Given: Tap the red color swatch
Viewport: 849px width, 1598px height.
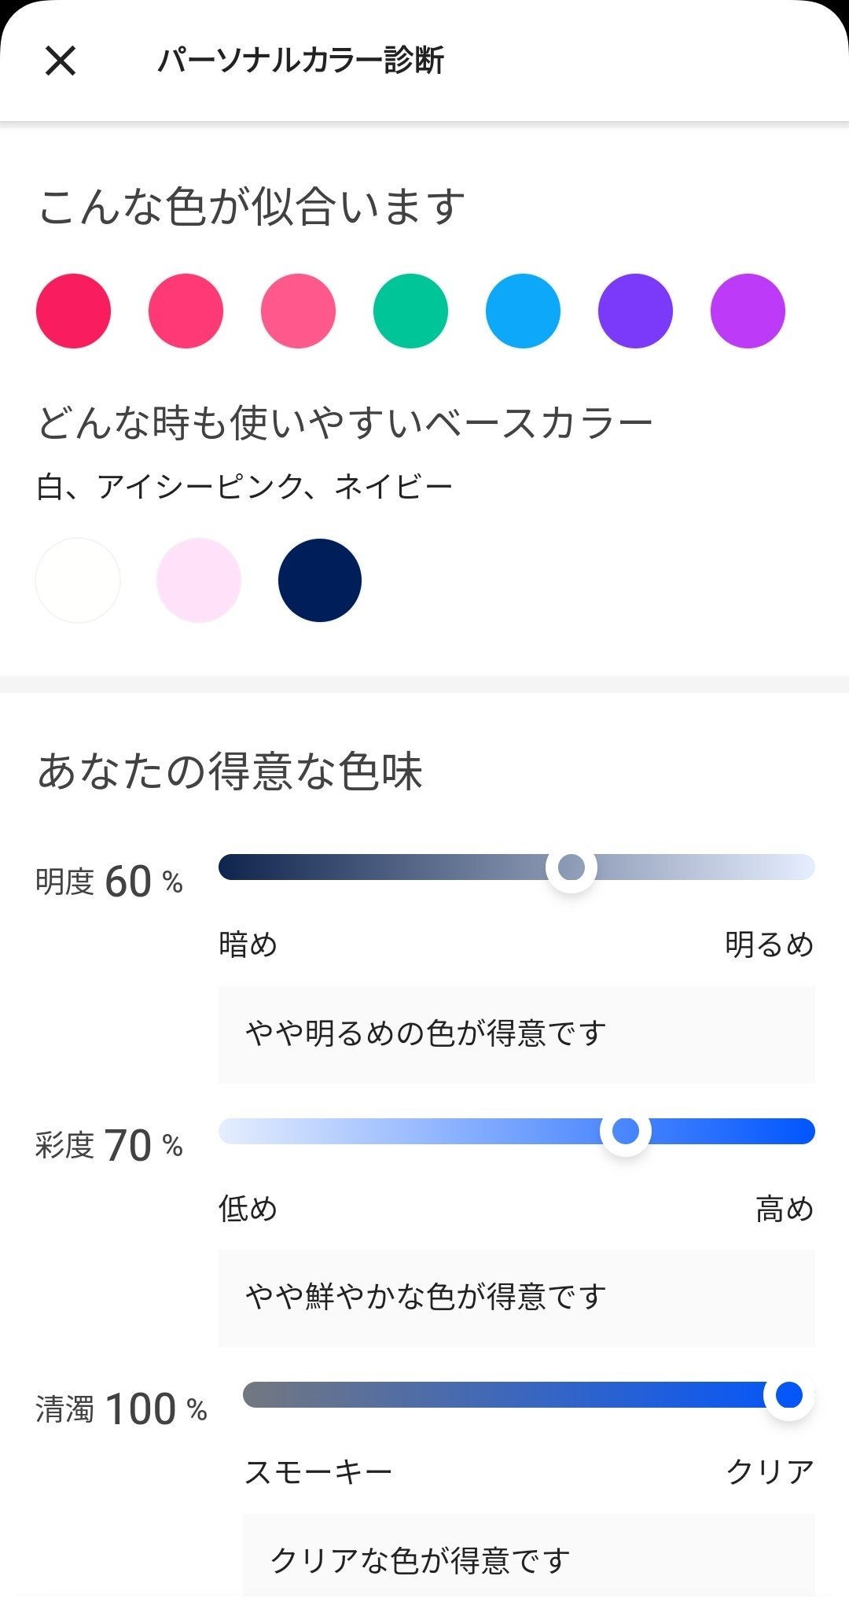Looking at the screenshot, I should click(74, 311).
